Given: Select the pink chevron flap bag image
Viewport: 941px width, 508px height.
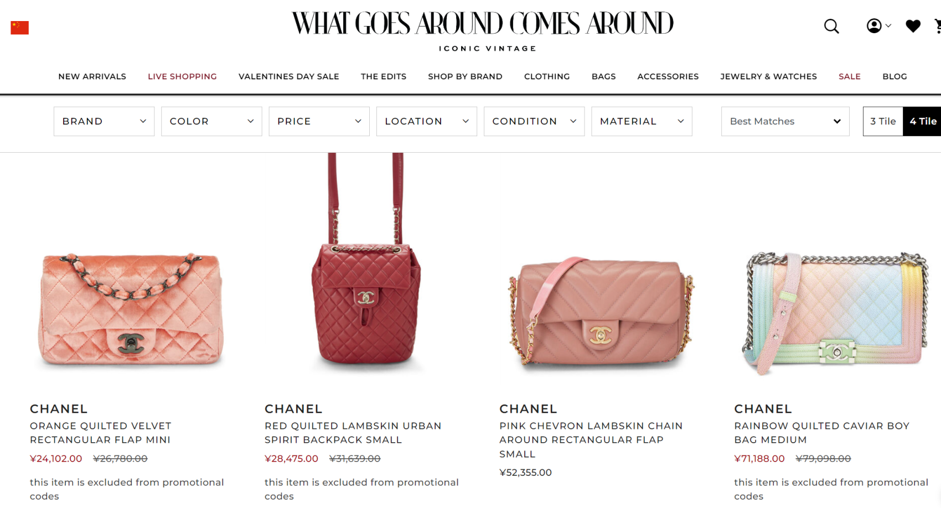Looking at the screenshot, I should [x=601, y=311].
